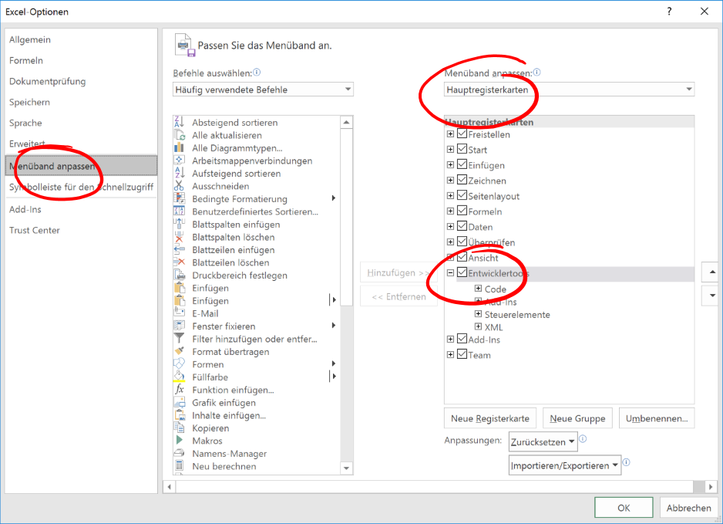The height and width of the screenshot is (524, 723).
Task: Open the Formeln options category
Action: pyautogui.click(x=26, y=60)
